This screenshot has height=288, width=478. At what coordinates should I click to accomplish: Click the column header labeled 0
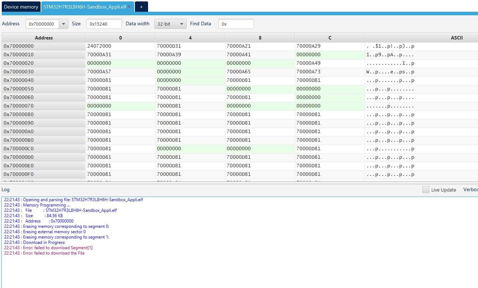(120, 37)
